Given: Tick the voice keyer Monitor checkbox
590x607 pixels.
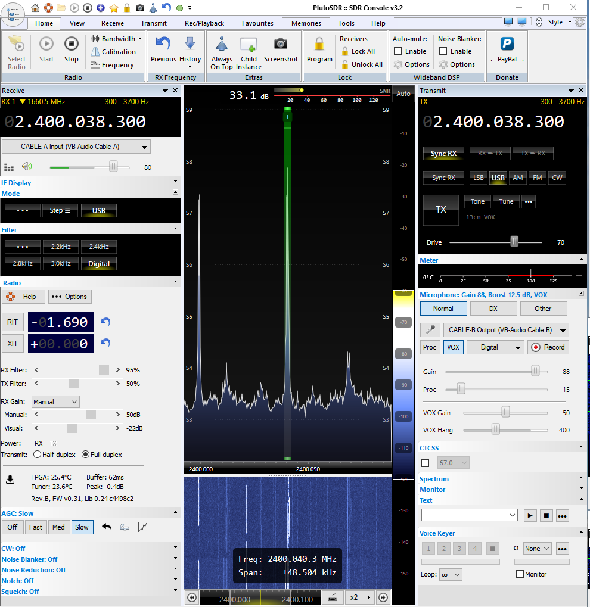Looking at the screenshot, I should [x=520, y=574].
